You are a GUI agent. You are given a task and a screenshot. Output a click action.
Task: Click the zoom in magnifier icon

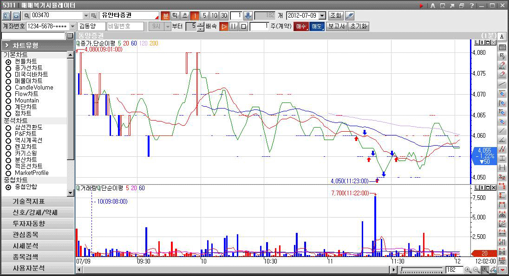click(468, 270)
